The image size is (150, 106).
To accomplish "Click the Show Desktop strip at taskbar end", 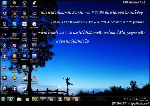I will click(x=149, y=99).
